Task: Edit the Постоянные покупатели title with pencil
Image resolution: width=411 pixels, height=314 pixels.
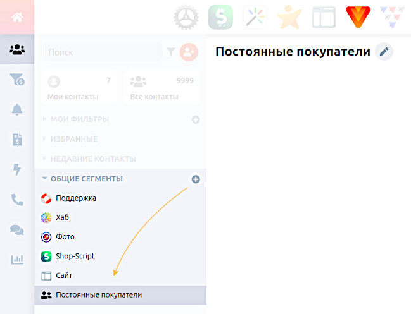Action: tap(384, 52)
